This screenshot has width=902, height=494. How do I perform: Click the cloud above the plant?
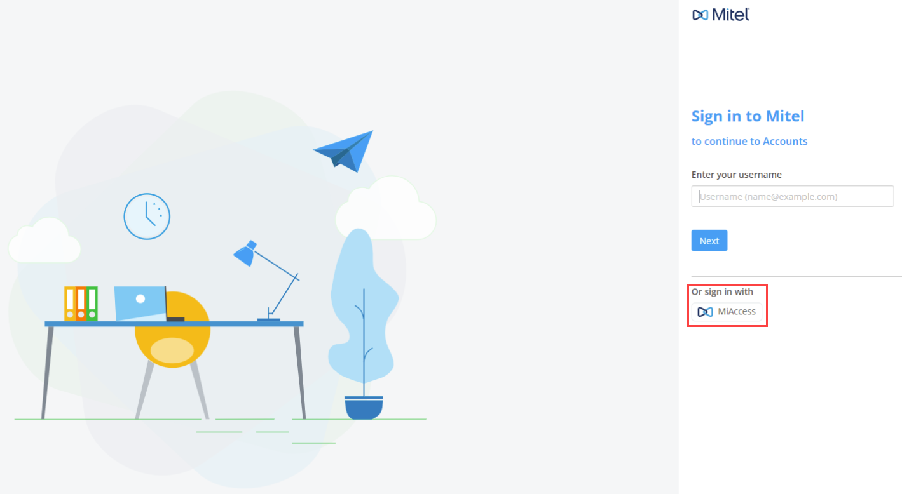pyautogui.click(x=386, y=208)
